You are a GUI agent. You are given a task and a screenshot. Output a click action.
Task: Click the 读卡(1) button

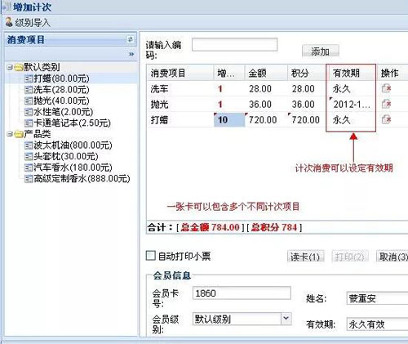305,257
